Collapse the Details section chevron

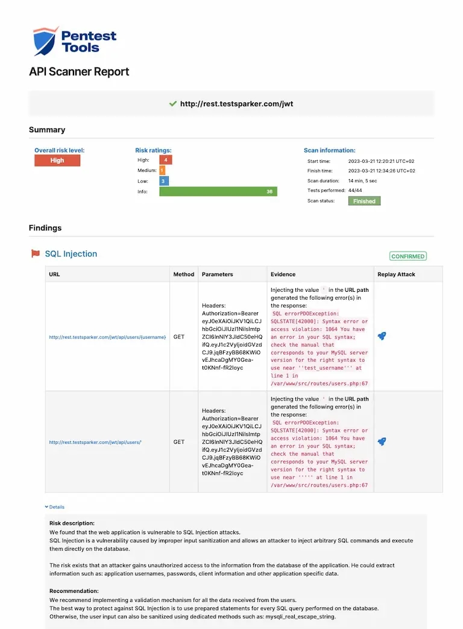[x=46, y=507]
